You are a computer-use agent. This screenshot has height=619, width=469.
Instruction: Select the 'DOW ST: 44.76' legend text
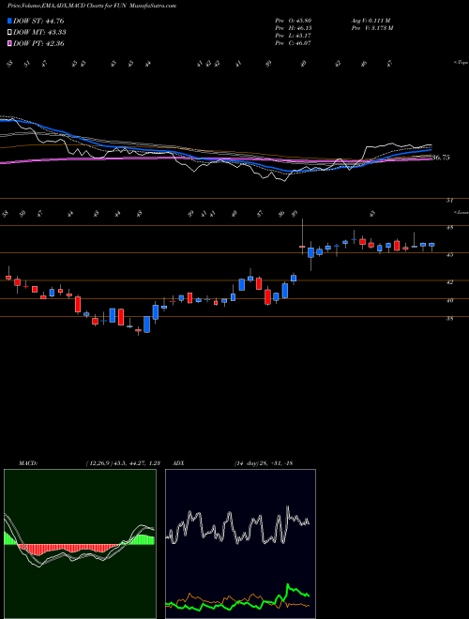click(38, 21)
